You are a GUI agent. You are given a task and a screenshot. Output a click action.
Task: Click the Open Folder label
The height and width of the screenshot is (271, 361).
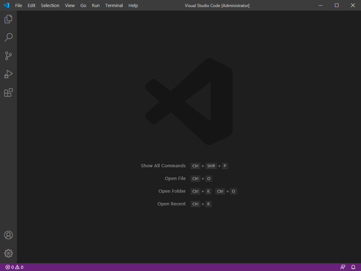172,191
